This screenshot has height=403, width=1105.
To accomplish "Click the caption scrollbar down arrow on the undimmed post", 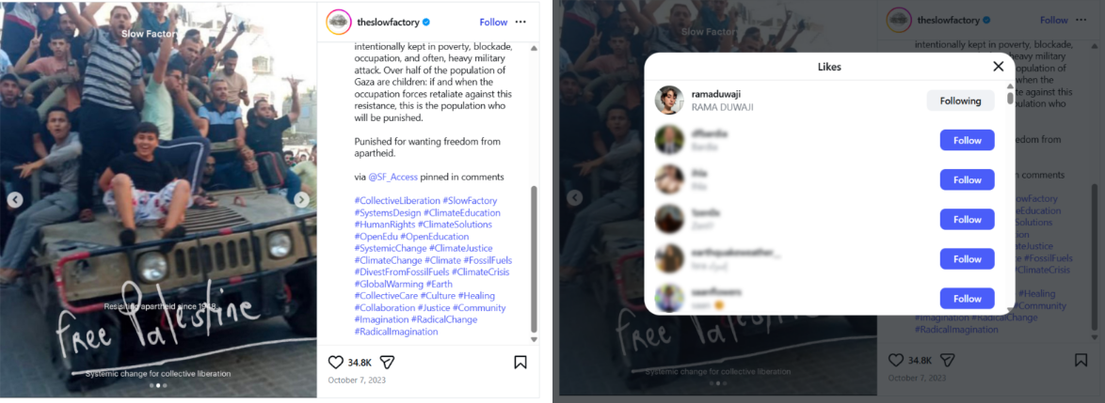I will (x=535, y=339).
